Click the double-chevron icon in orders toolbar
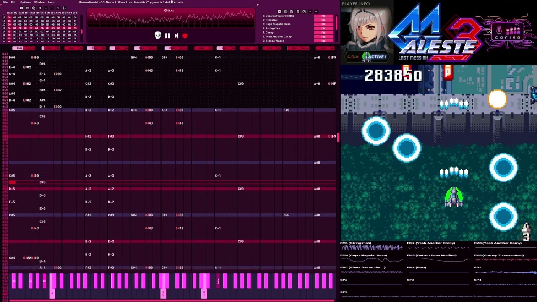The height and width of the screenshot is (302, 537). (58, 8)
